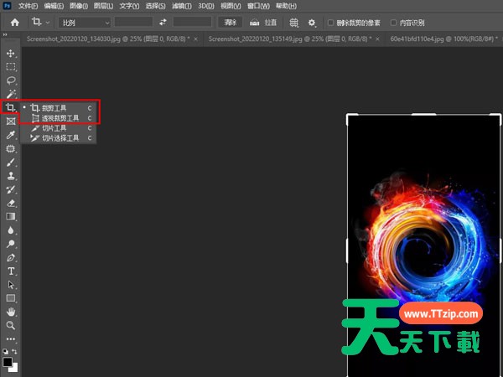Open the 窗口(W) menu
The width and height of the screenshot is (503, 377).
pos(258,6)
